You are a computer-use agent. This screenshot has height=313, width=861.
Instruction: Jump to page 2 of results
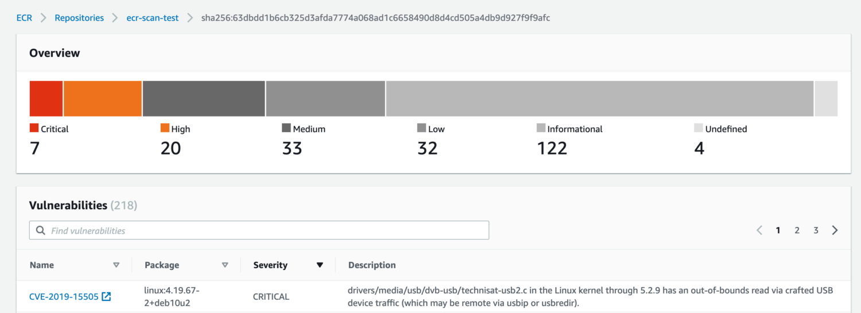point(797,230)
